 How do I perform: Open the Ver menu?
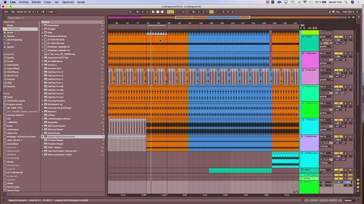tap(56, 2)
